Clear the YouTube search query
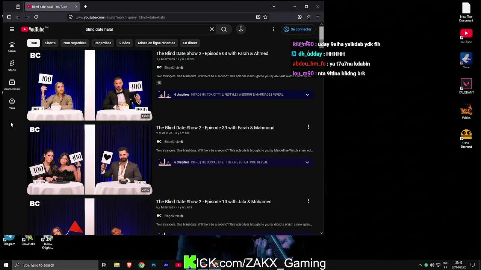 (x=212, y=29)
